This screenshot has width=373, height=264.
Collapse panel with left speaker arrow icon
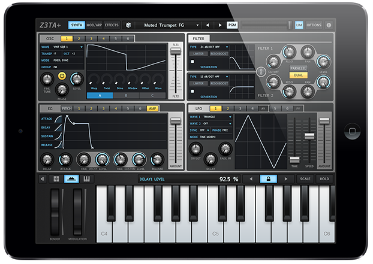[x=43, y=179]
